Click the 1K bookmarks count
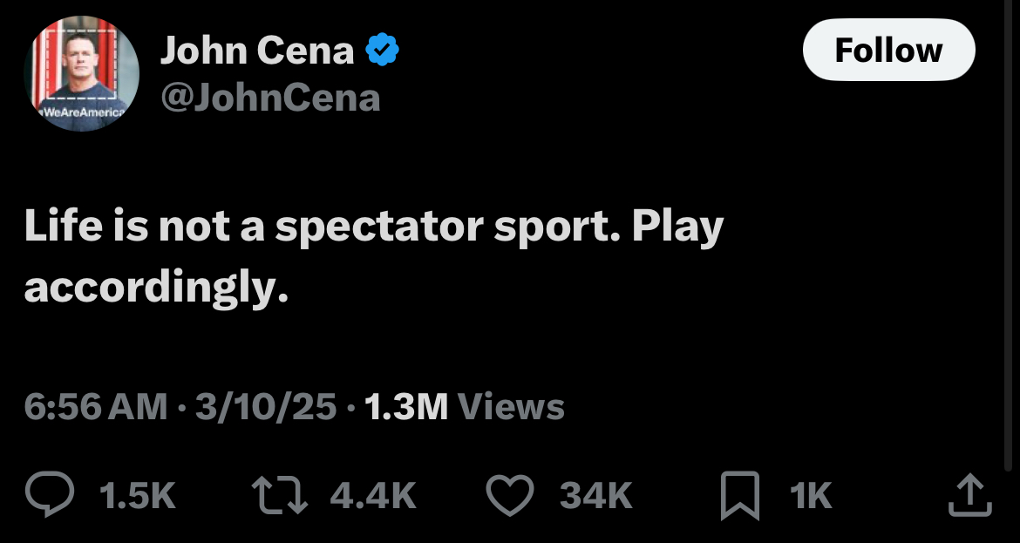The width and height of the screenshot is (1020, 543). click(x=811, y=496)
